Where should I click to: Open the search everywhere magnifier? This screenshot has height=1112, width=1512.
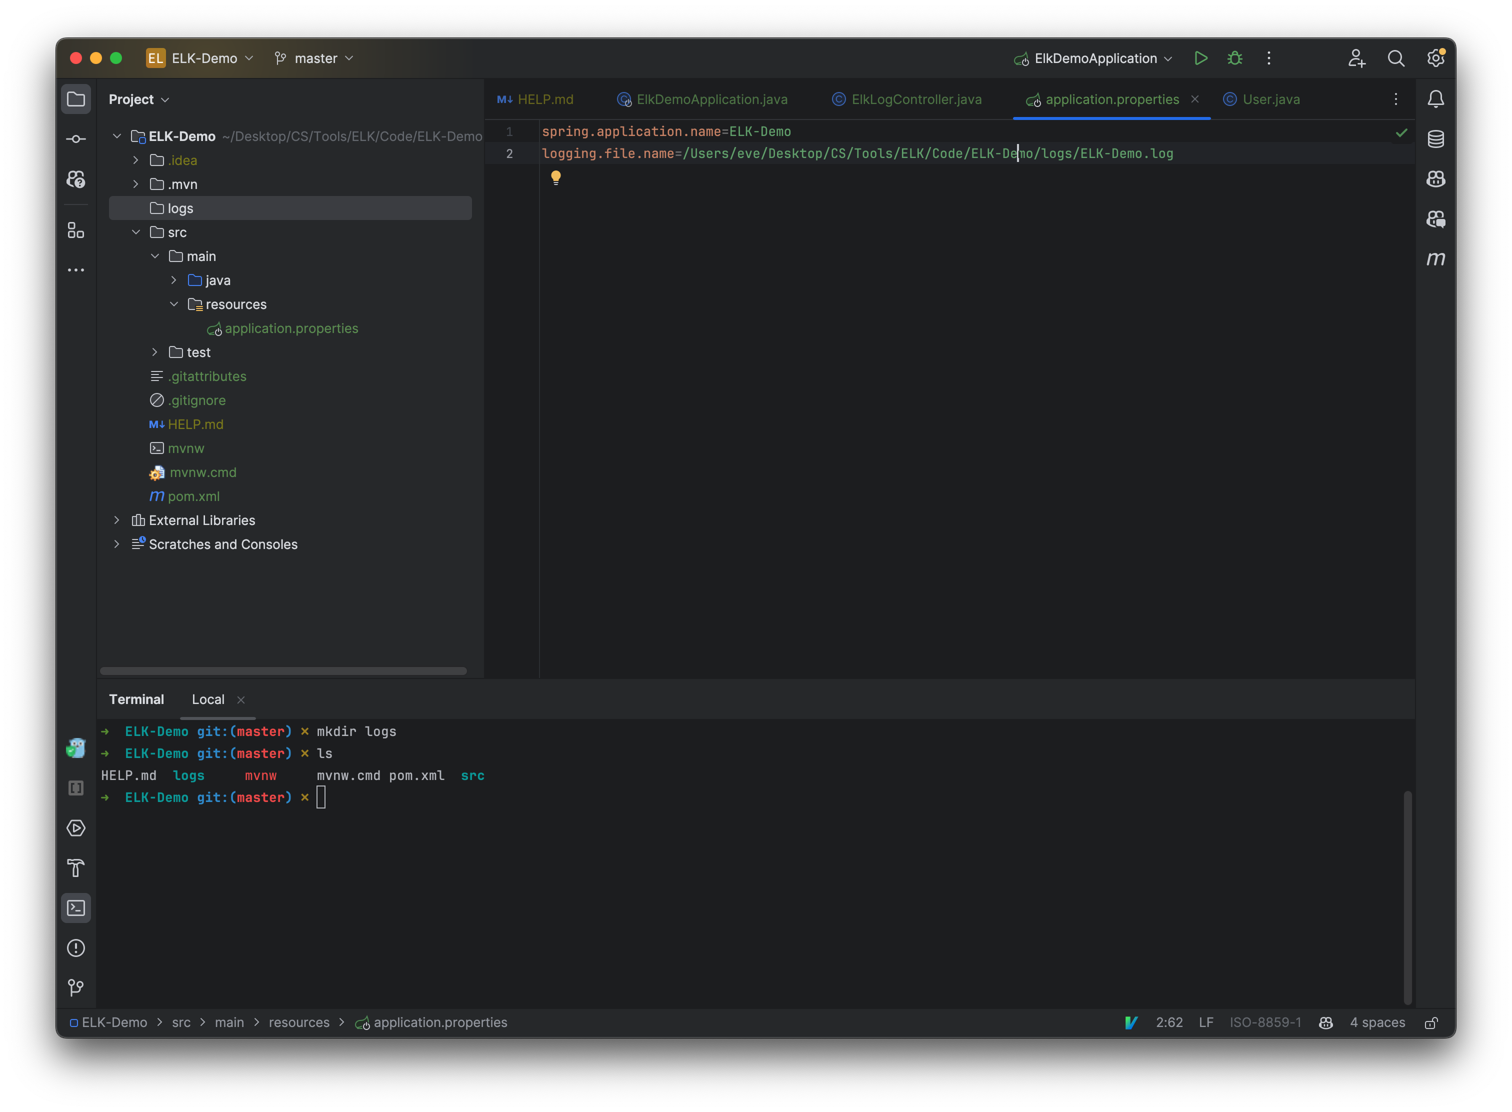[1396, 58]
